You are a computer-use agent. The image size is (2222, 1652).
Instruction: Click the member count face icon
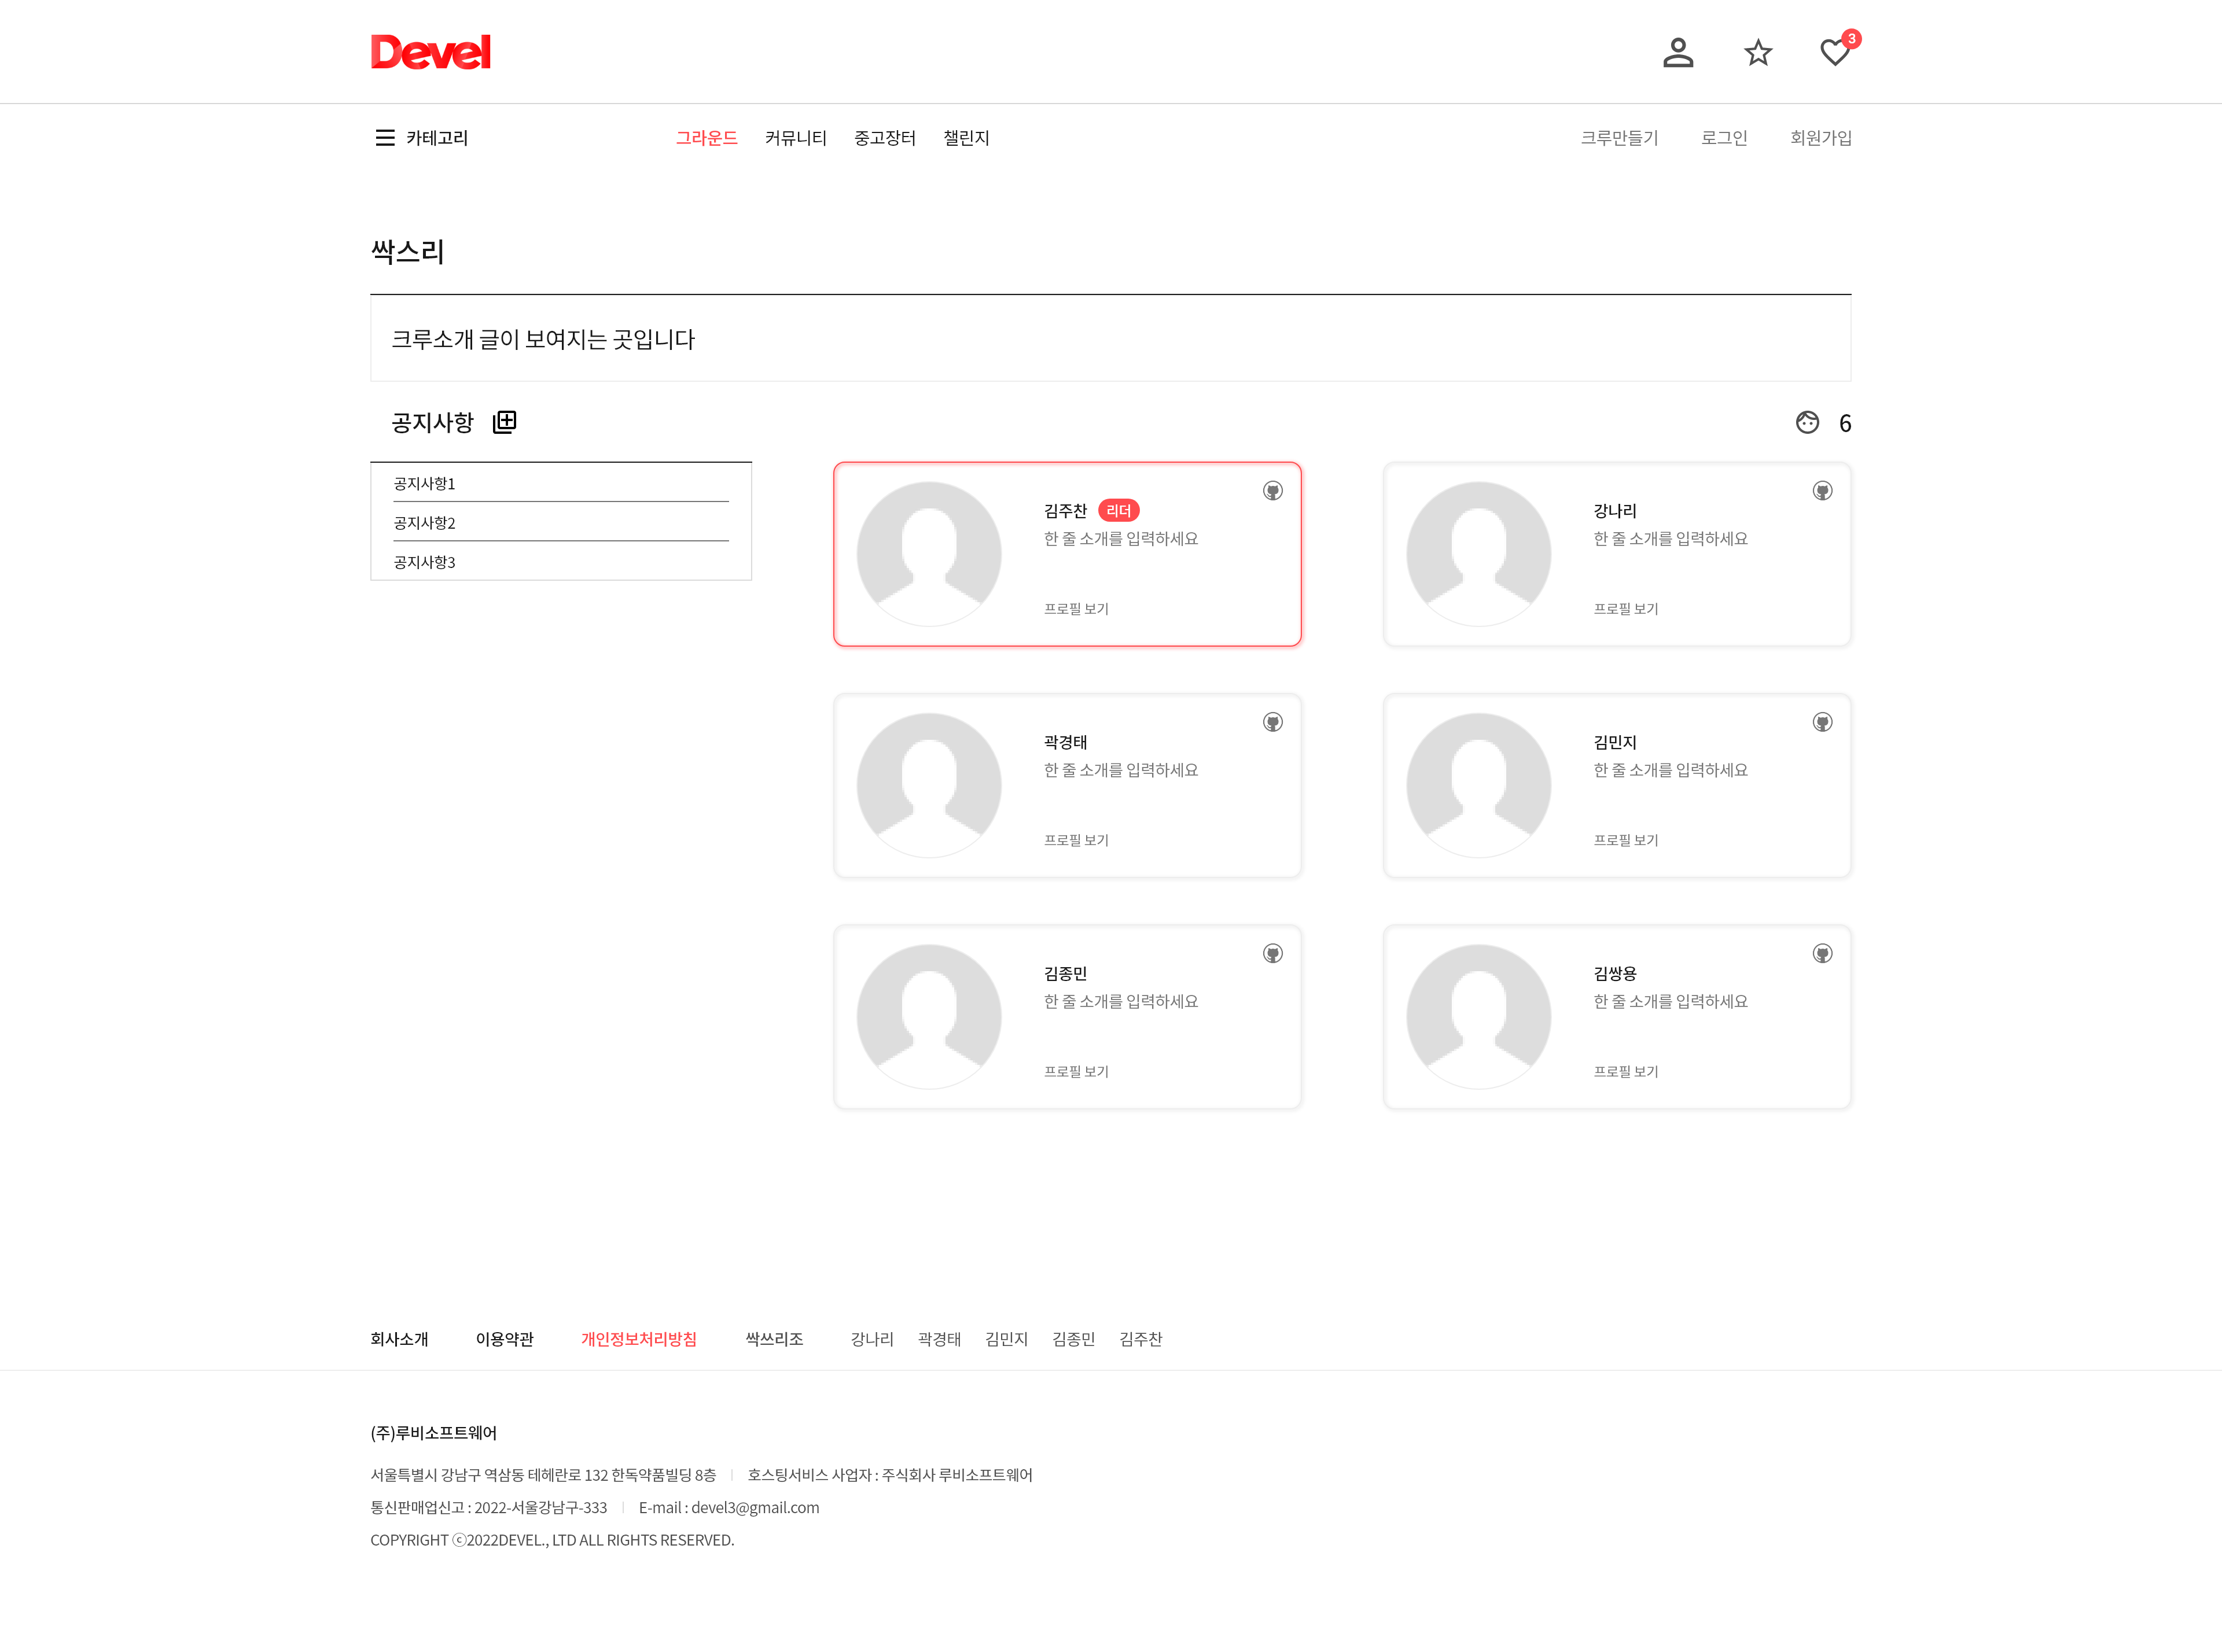coord(1807,422)
